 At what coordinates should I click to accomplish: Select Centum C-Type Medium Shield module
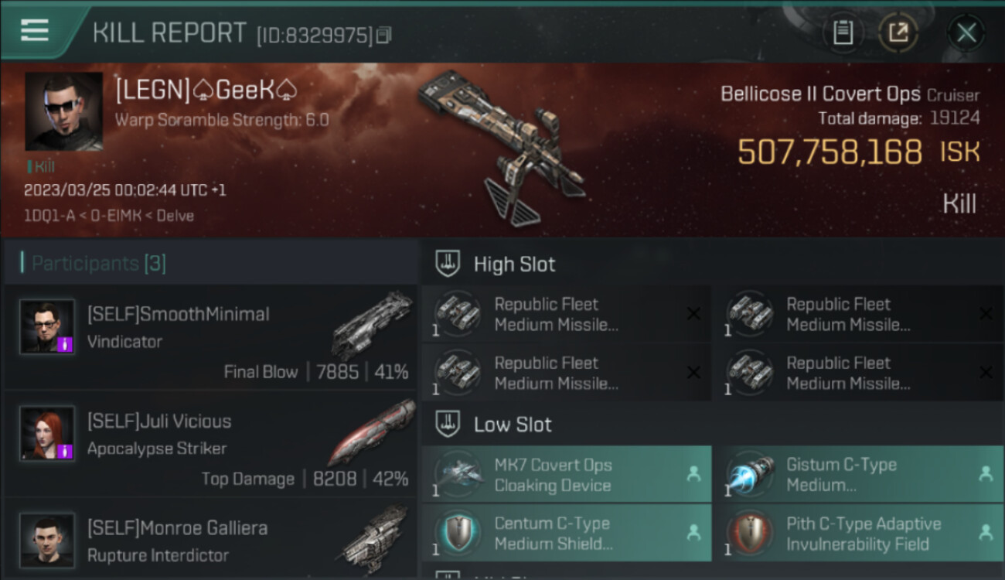567,533
